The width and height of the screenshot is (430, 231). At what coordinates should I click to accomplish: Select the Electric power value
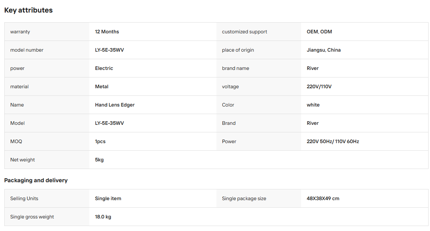(x=104, y=68)
